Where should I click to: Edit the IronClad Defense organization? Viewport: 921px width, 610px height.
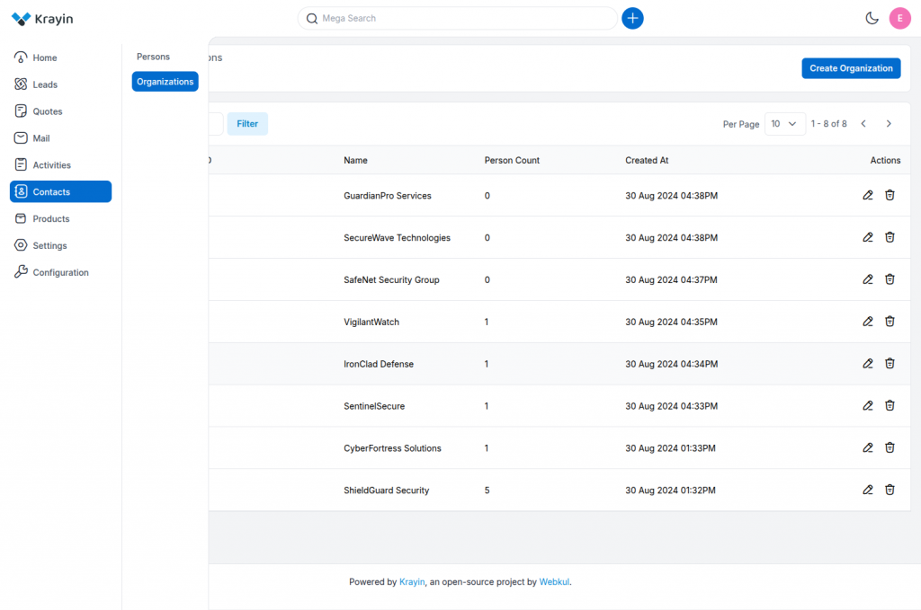[868, 364]
